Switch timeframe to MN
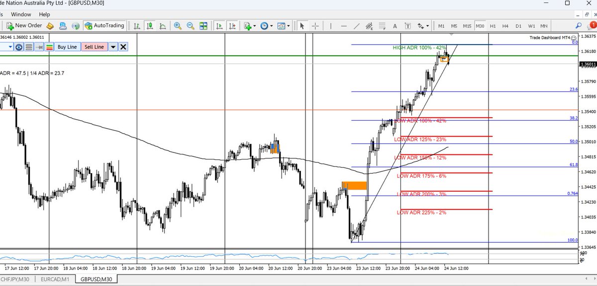The width and height of the screenshot is (597, 286). [x=544, y=25]
